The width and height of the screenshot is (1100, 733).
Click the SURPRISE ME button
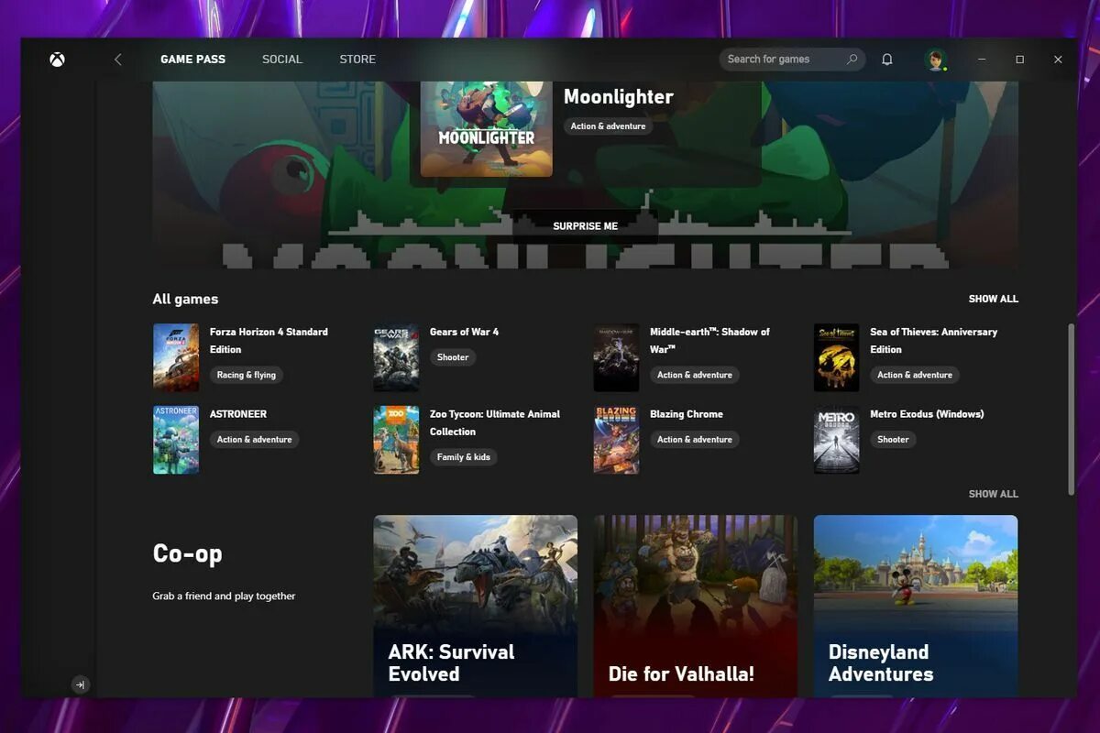(x=585, y=226)
